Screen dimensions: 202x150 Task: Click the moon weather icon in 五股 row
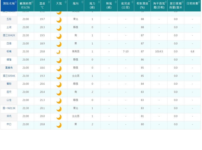pyautogui.click(x=59, y=20)
